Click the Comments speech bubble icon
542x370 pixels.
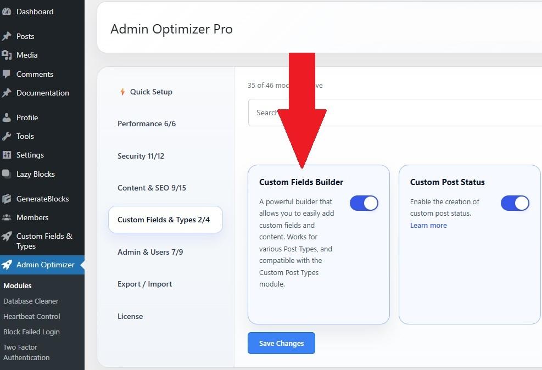click(7, 74)
